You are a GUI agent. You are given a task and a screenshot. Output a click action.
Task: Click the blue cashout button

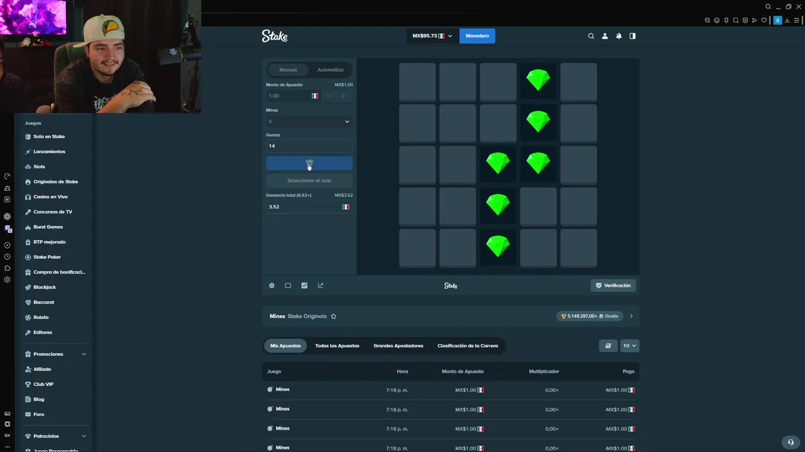[309, 164]
